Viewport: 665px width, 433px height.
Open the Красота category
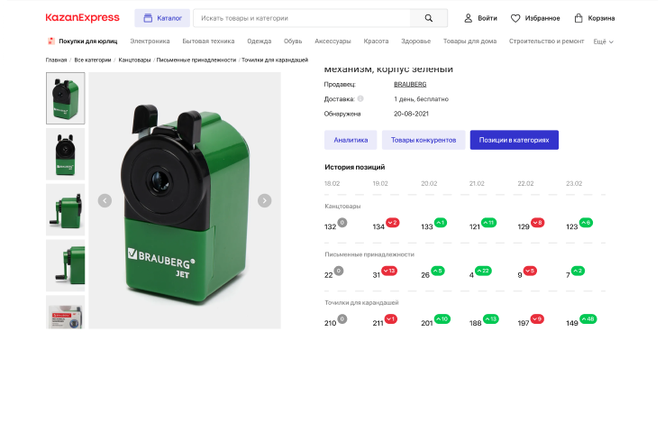(x=376, y=41)
